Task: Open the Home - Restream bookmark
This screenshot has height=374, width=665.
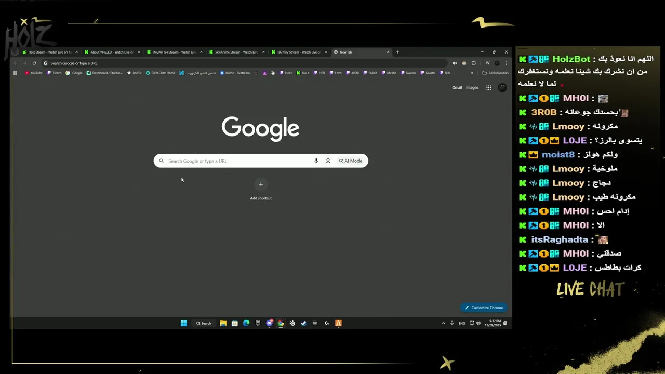Action: click(x=235, y=73)
